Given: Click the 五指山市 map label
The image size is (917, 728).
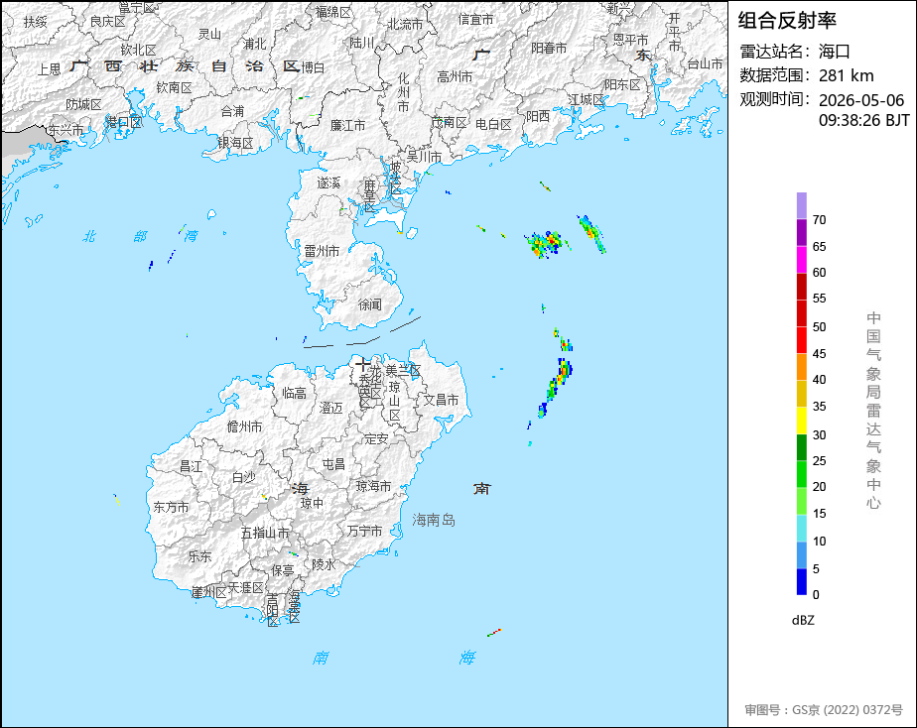Looking at the screenshot, I should click(265, 533).
